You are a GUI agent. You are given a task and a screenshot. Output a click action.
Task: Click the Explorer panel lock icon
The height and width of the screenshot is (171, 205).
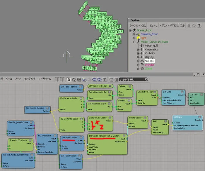pos(189,25)
